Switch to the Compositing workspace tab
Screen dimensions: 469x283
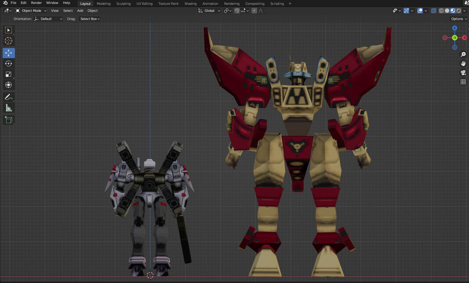pos(255,4)
